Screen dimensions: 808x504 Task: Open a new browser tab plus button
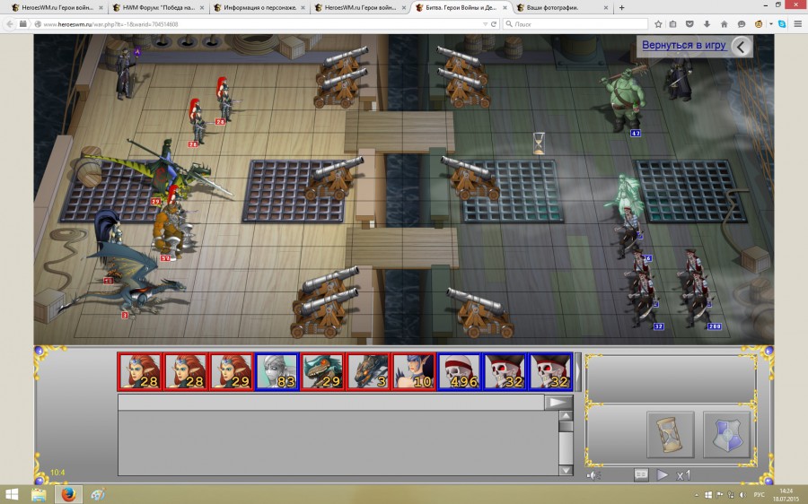(621, 8)
